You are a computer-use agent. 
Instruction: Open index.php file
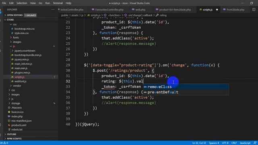point(17,116)
